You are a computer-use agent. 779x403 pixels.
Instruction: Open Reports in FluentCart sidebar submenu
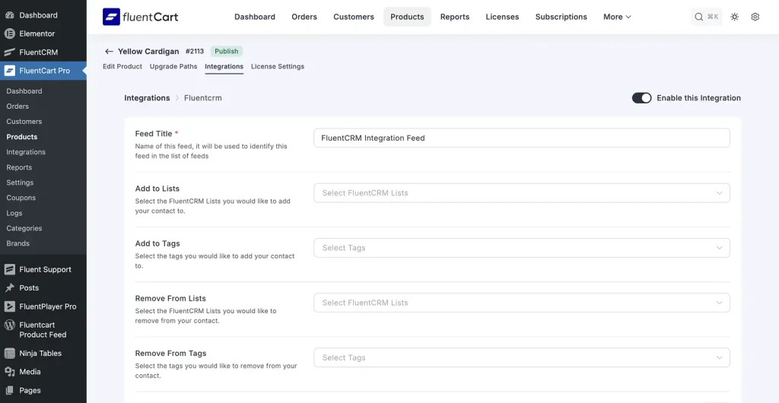[x=19, y=167]
